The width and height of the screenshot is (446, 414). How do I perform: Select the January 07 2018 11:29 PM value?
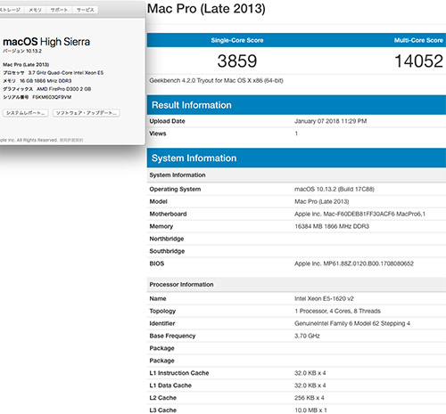(330, 121)
